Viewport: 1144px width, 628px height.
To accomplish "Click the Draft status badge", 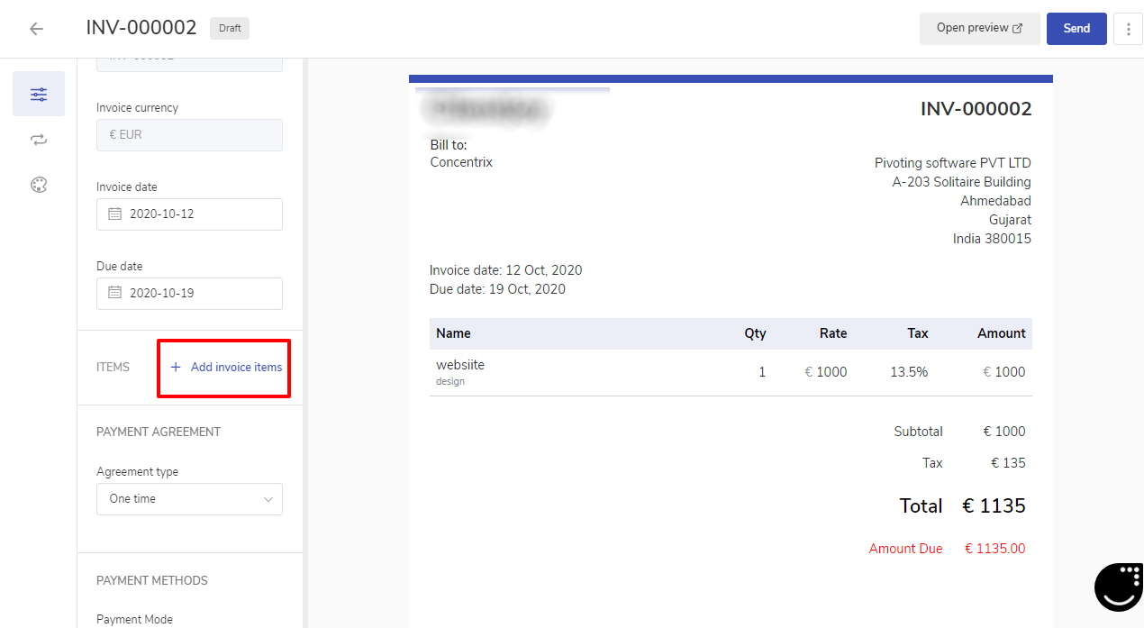I will (x=230, y=29).
